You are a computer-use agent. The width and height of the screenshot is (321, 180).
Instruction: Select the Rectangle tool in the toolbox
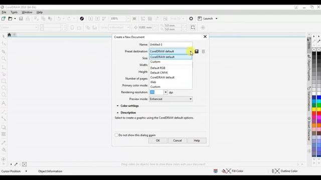[x=4, y=81]
